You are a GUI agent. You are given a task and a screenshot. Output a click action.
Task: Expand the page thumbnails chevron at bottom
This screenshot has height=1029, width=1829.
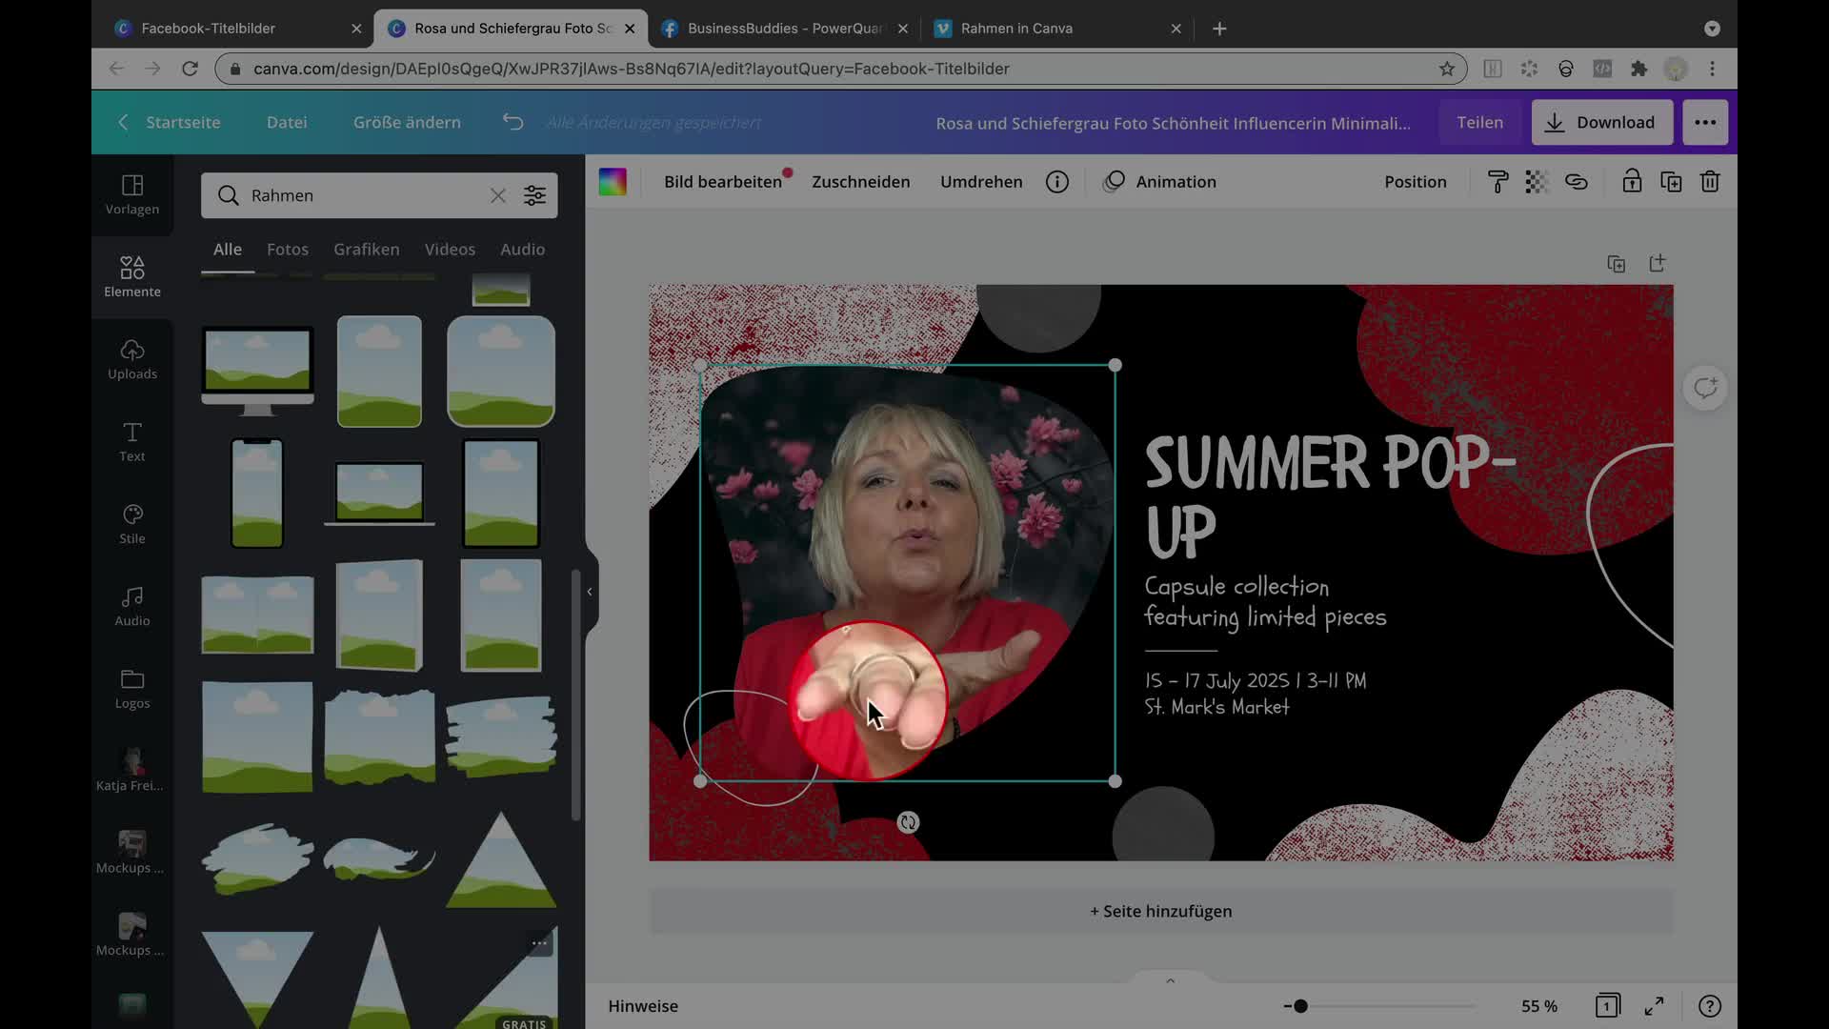(1170, 980)
